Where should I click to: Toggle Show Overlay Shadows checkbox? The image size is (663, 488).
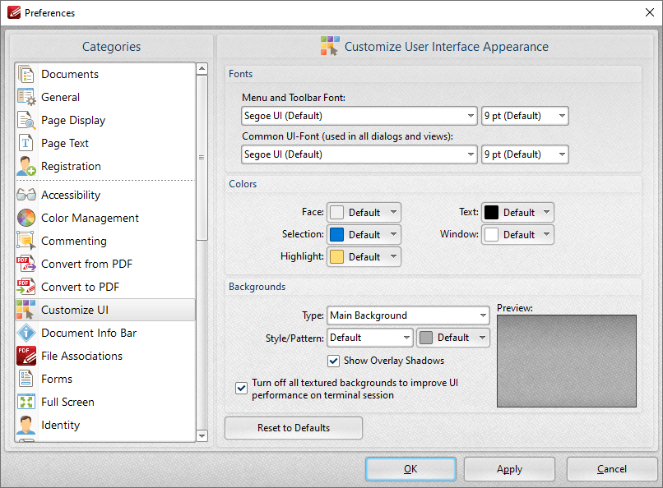334,361
